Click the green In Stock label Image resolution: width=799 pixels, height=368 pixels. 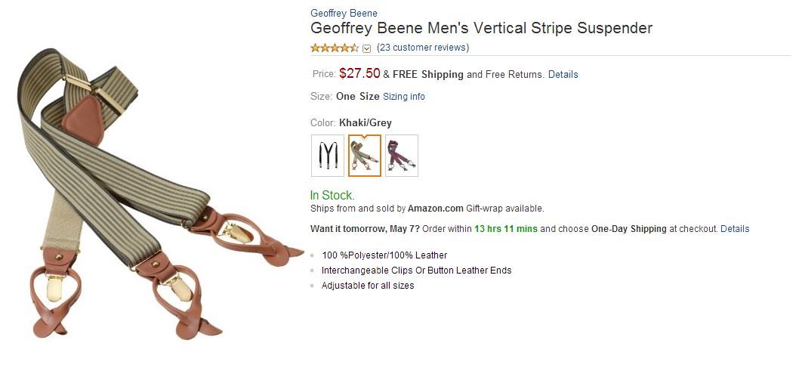coord(332,196)
